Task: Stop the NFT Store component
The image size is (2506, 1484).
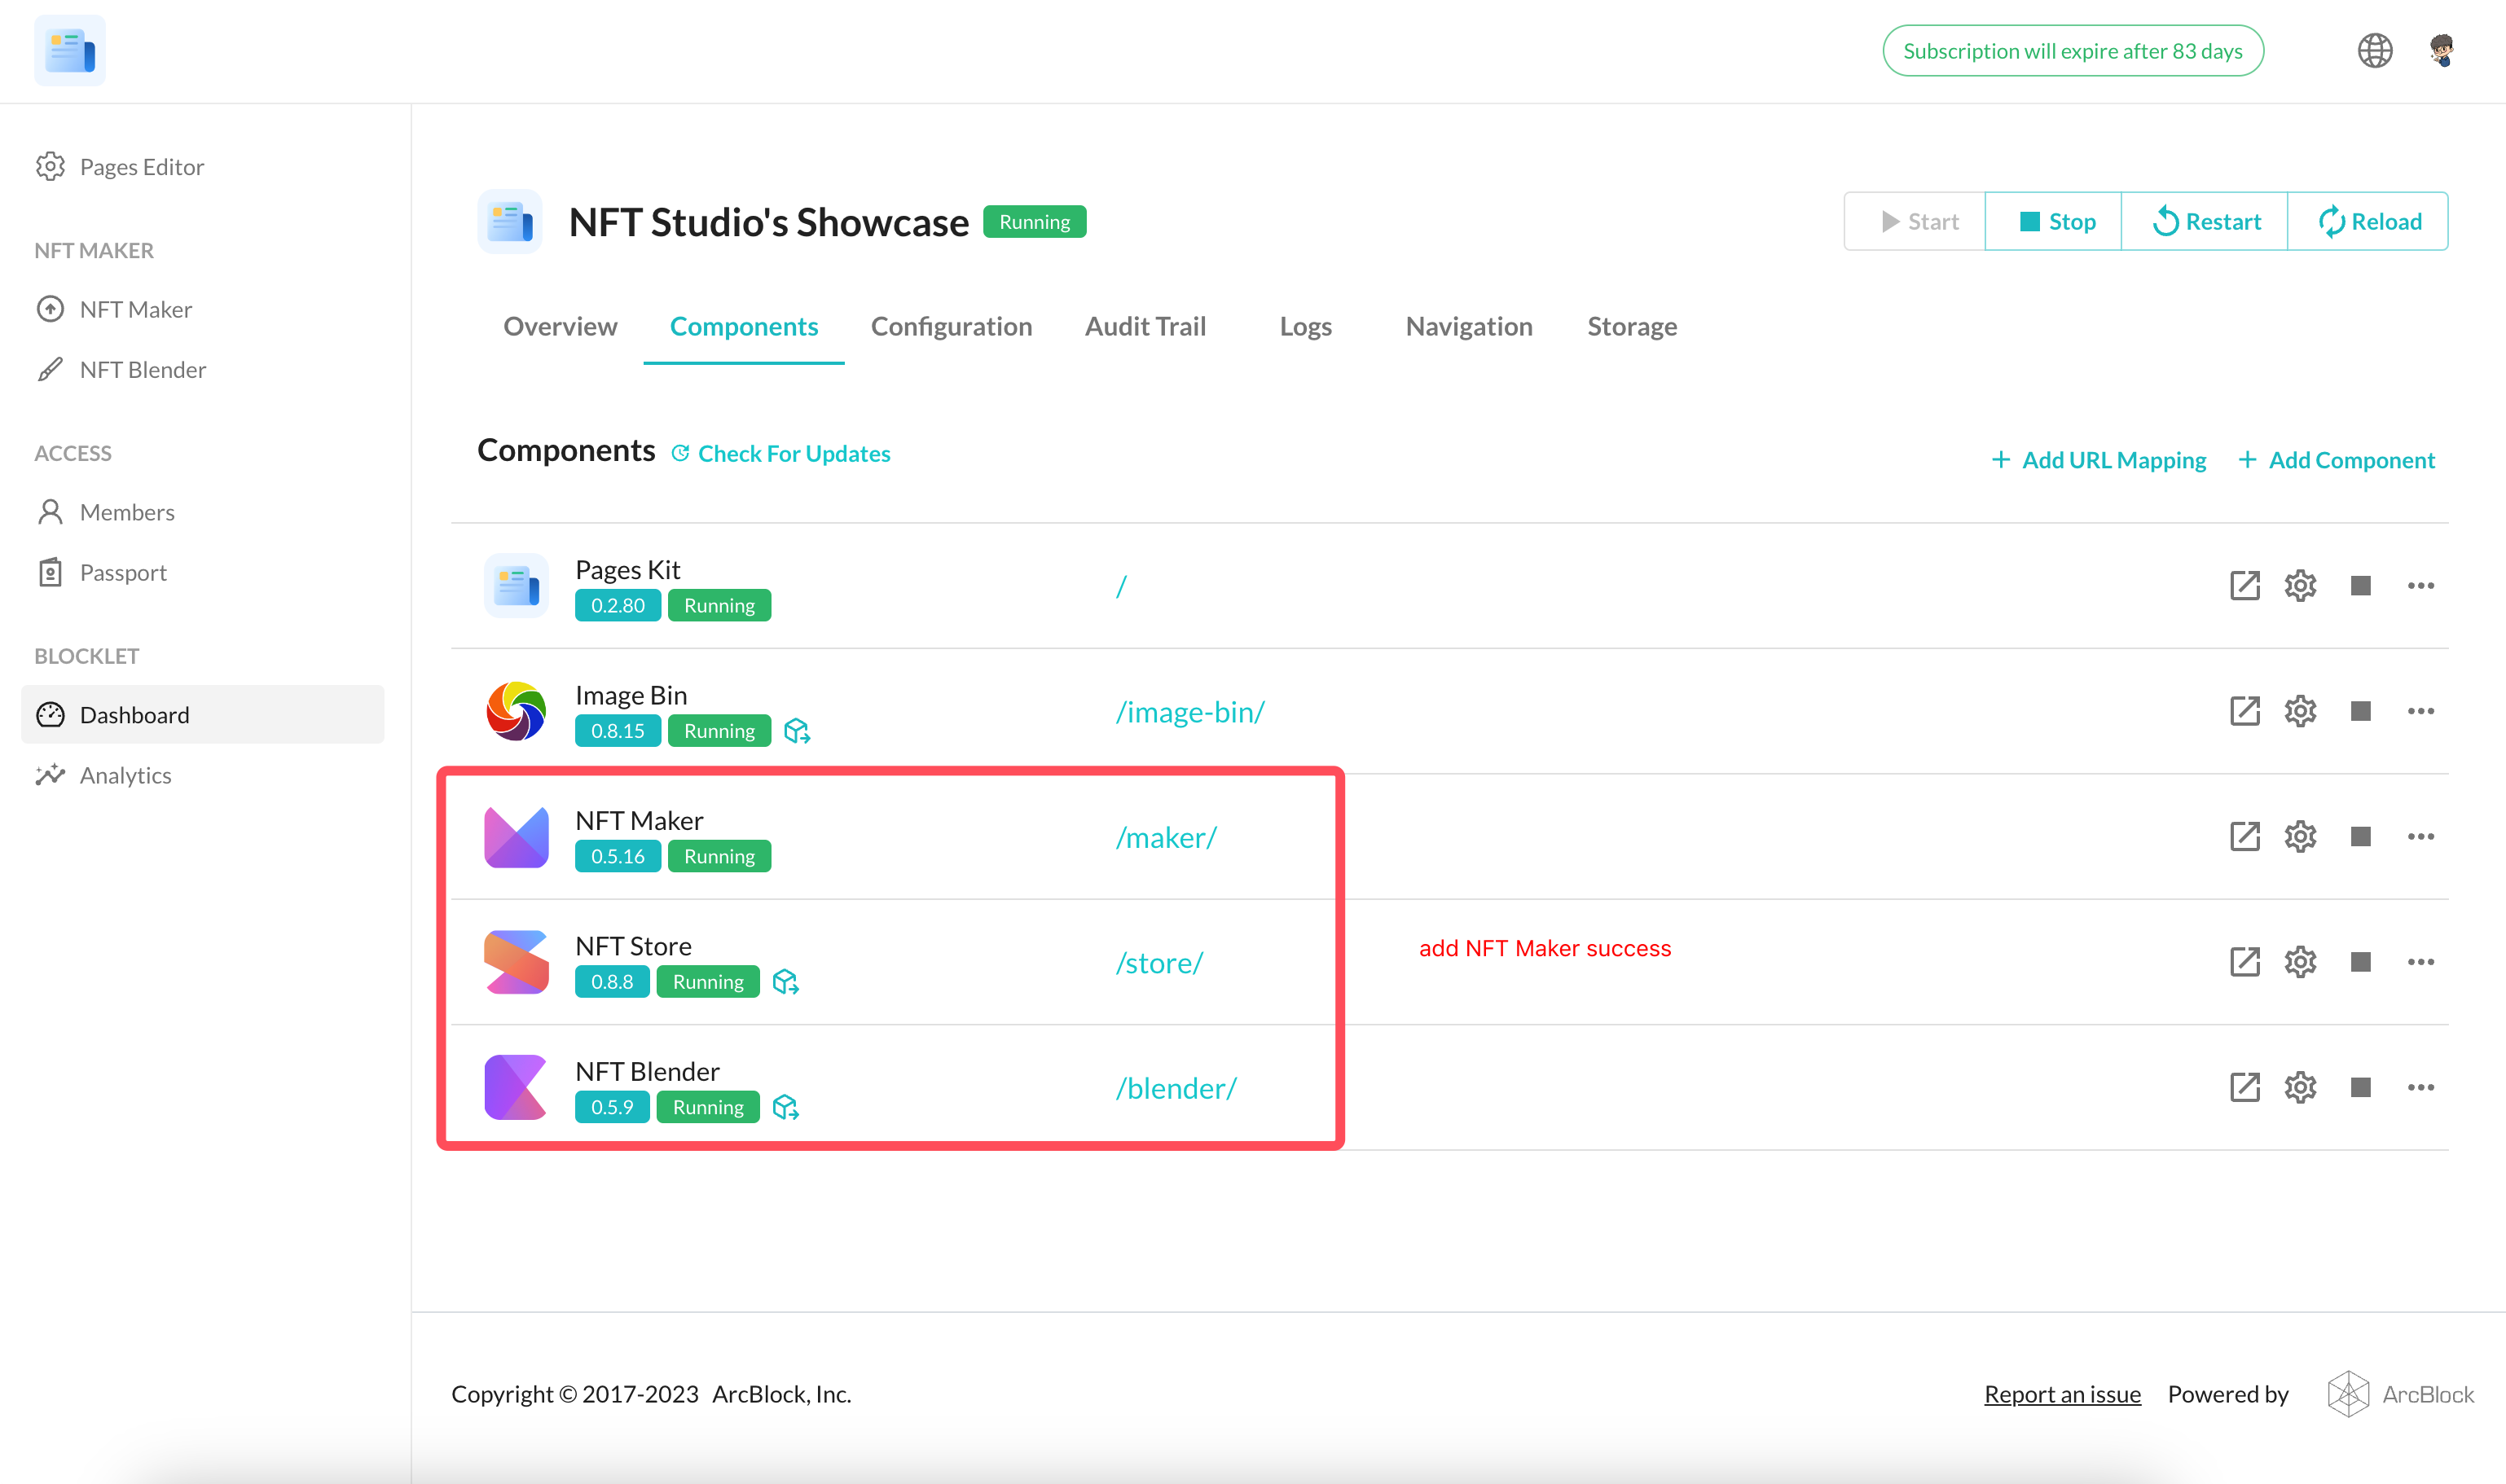Action: [2360, 962]
